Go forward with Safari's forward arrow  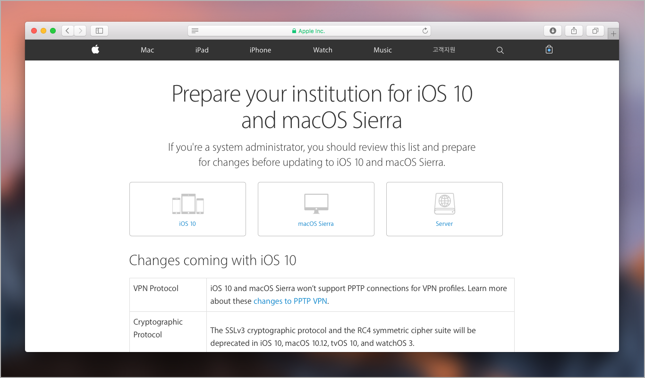coord(80,31)
